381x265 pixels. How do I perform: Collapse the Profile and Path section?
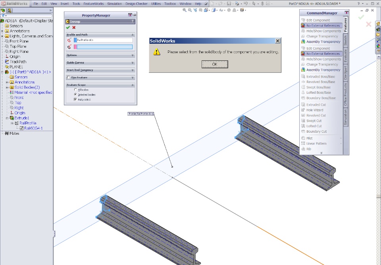pos(133,35)
